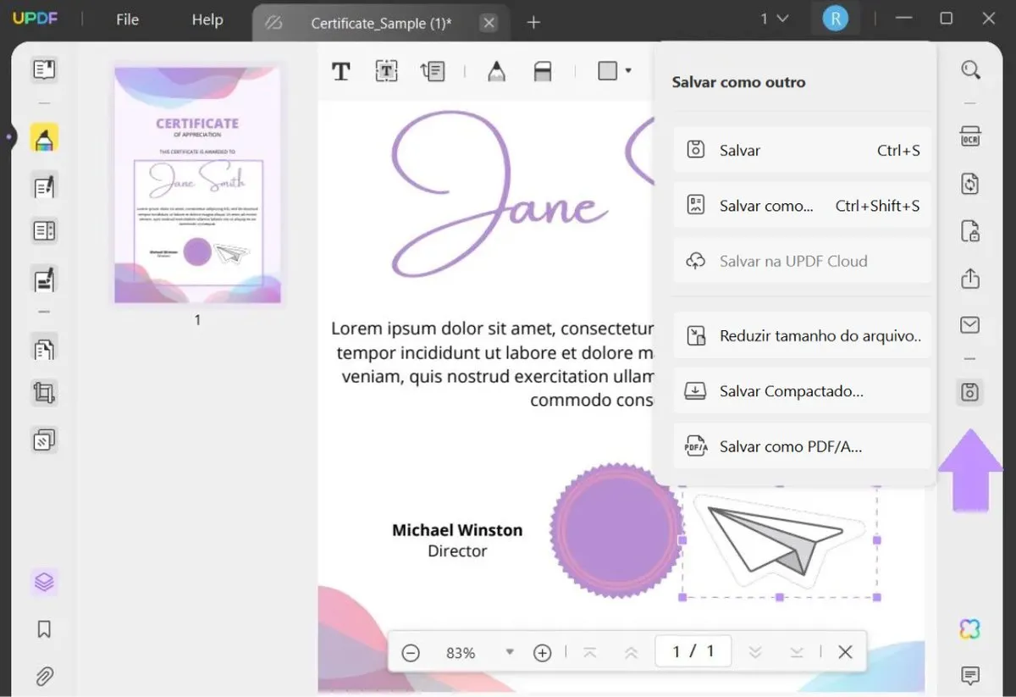Open the Search tool
This screenshot has height=697, width=1016.
[969, 71]
